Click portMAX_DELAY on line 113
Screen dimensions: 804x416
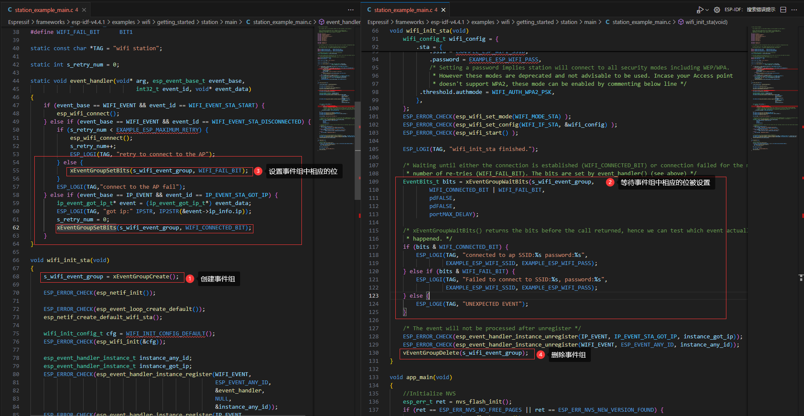point(451,214)
